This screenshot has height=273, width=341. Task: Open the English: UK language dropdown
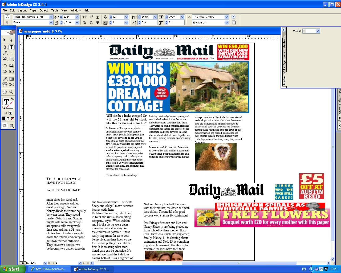(226, 22)
